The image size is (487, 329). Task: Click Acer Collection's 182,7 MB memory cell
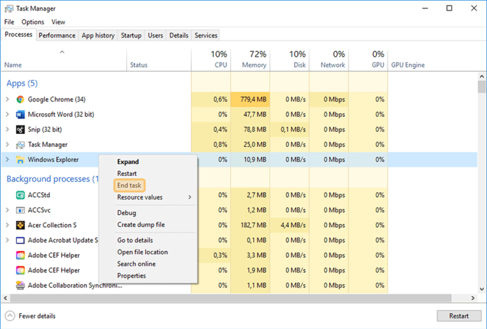(250, 226)
